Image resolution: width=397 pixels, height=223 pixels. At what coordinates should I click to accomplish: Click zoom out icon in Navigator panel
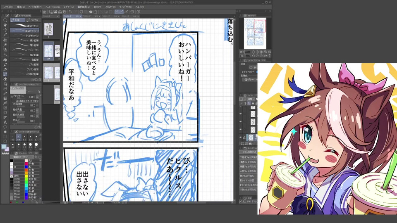point(253,52)
